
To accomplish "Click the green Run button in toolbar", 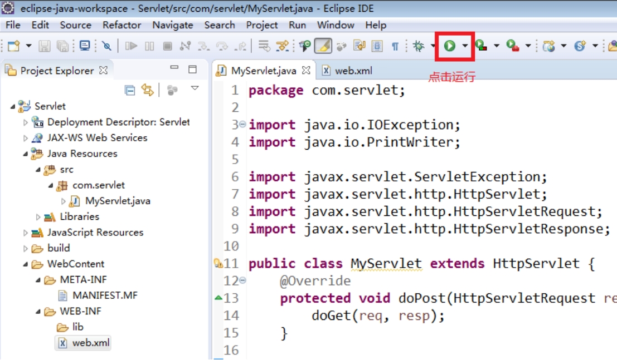I will [449, 46].
